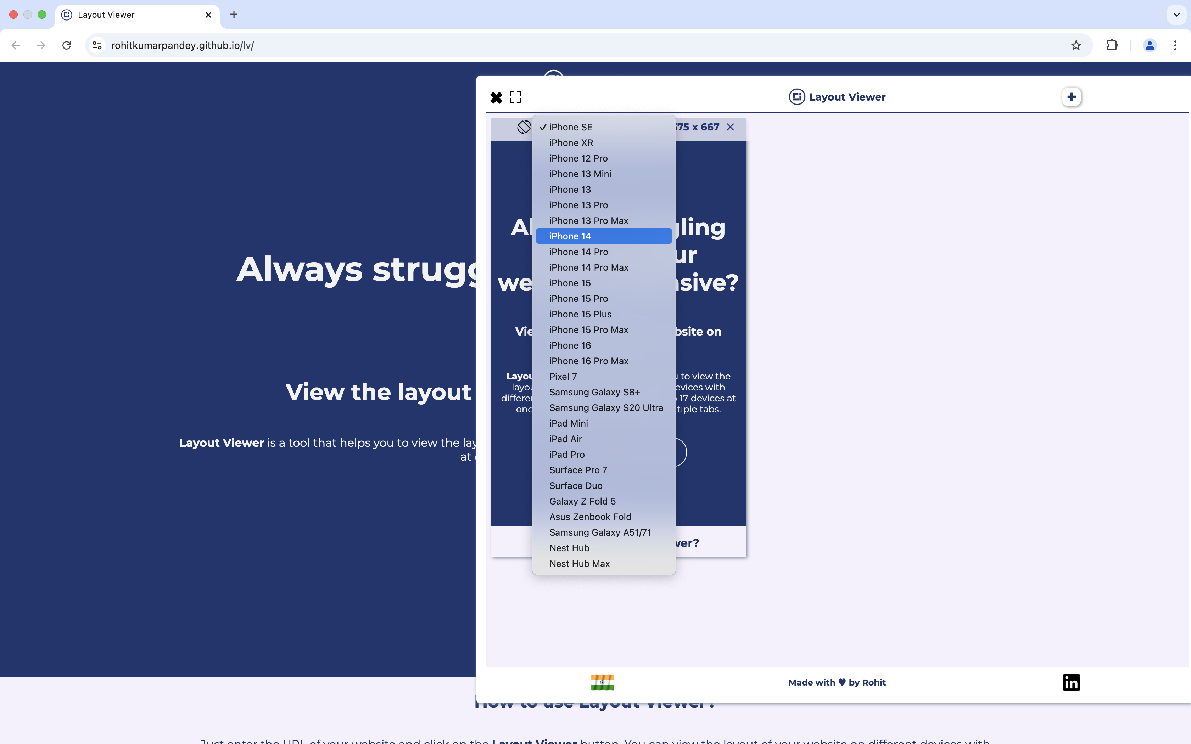Open the browser Extensions puzzle icon
Image resolution: width=1191 pixels, height=744 pixels.
pos(1112,45)
